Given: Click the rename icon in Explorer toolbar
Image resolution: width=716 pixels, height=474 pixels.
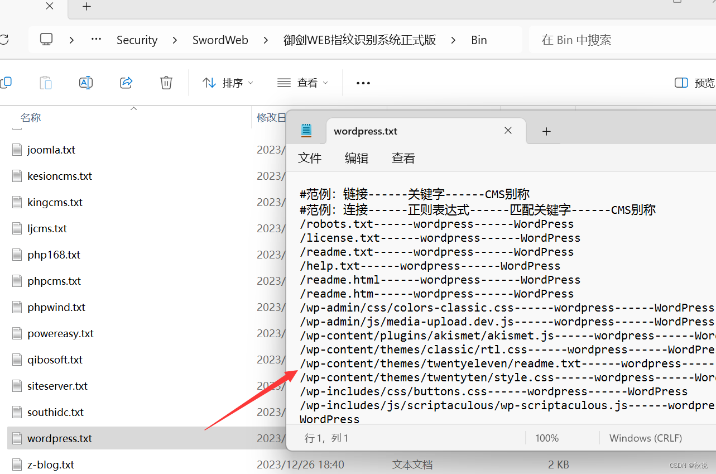Looking at the screenshot, I should click(86, 83).
